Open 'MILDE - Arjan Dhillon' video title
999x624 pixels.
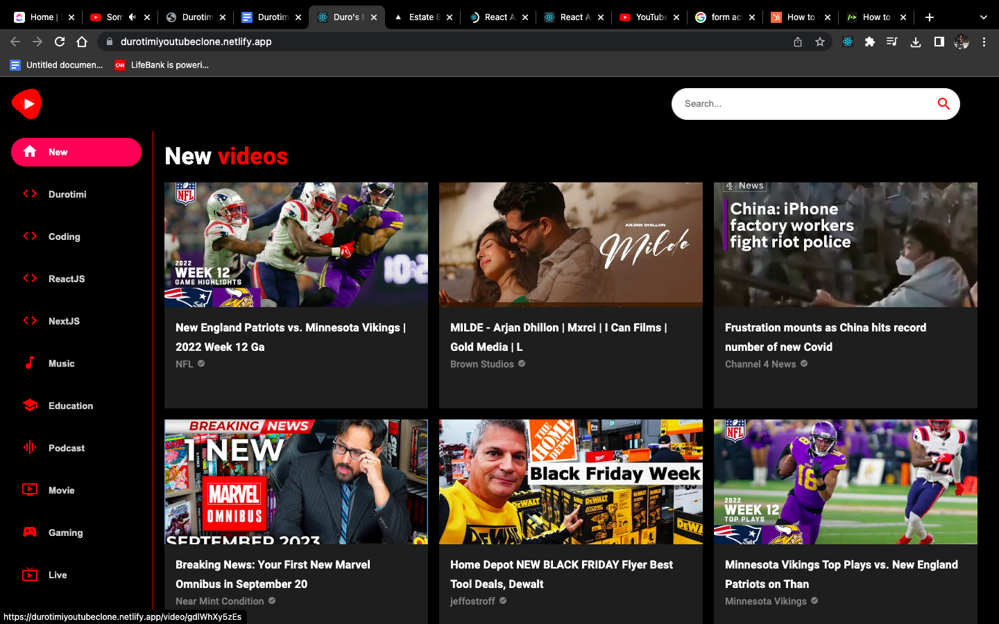(558, 337)
